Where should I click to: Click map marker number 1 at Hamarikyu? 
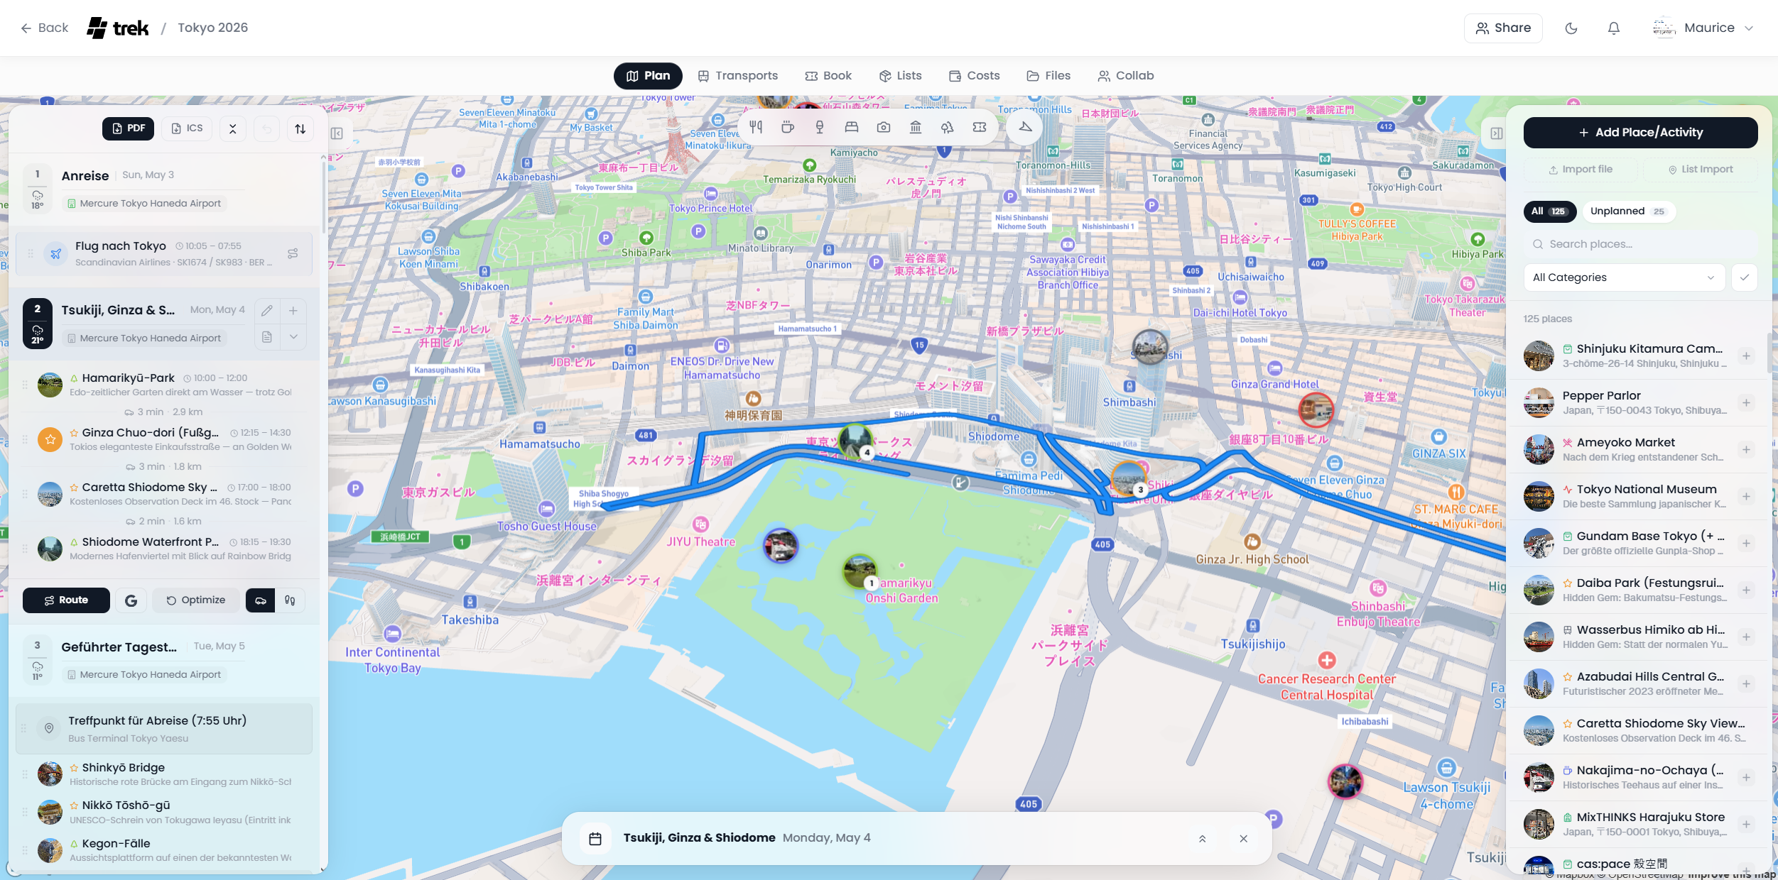pyautogui.click(x=860, y=572)
